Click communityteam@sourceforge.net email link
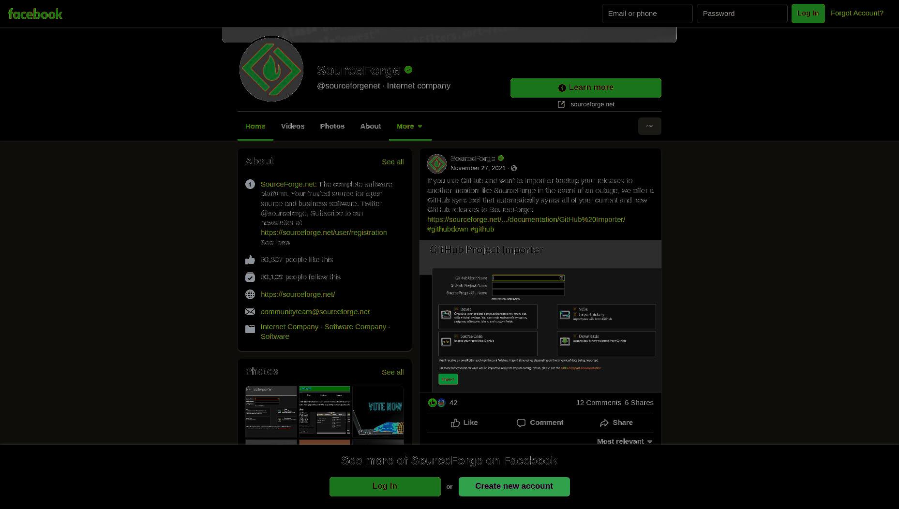The height and width of the screenshot is (509, 899). pyautogui.click(x=315, y=312)
